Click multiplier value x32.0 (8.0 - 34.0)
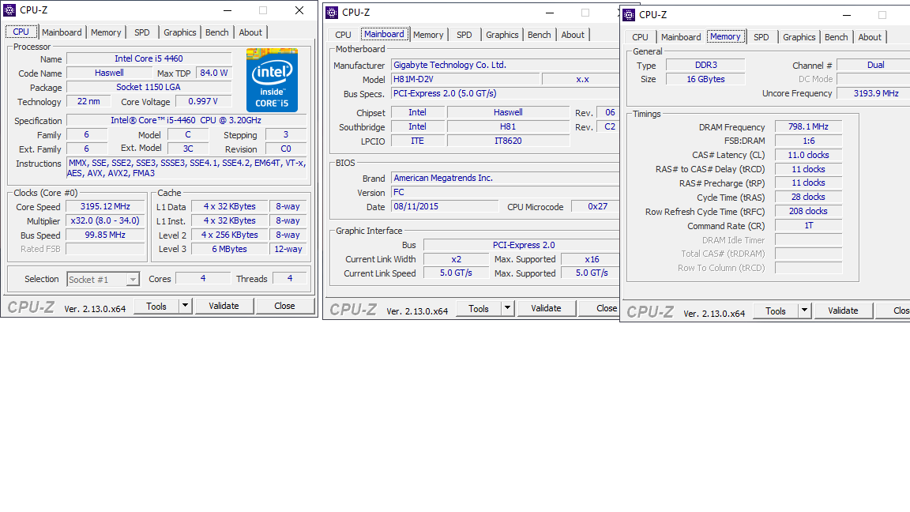The height and width of the screenshot is (512, 910). [105, 220]
